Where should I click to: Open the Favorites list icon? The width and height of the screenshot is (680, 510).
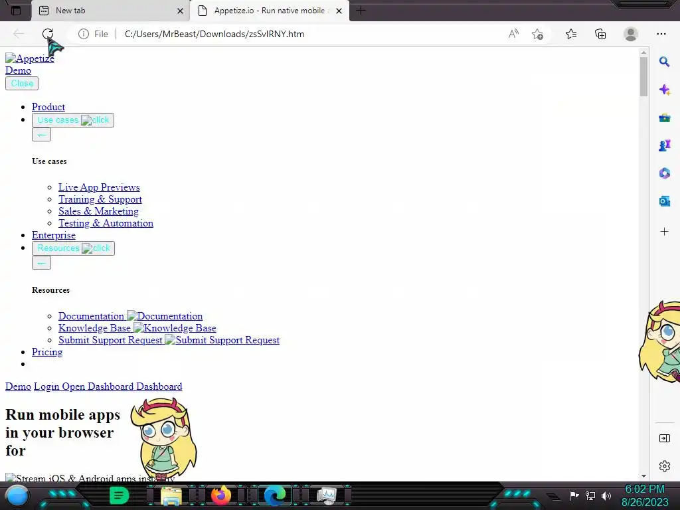[571, 34]
